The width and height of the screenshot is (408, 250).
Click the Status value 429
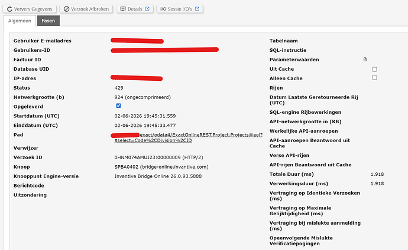(x=119, y=88)
